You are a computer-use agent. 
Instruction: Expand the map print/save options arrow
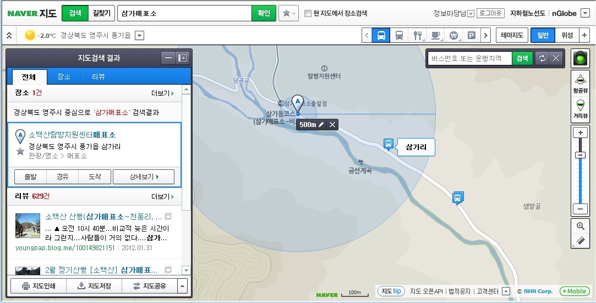click(x=183, y=286)
